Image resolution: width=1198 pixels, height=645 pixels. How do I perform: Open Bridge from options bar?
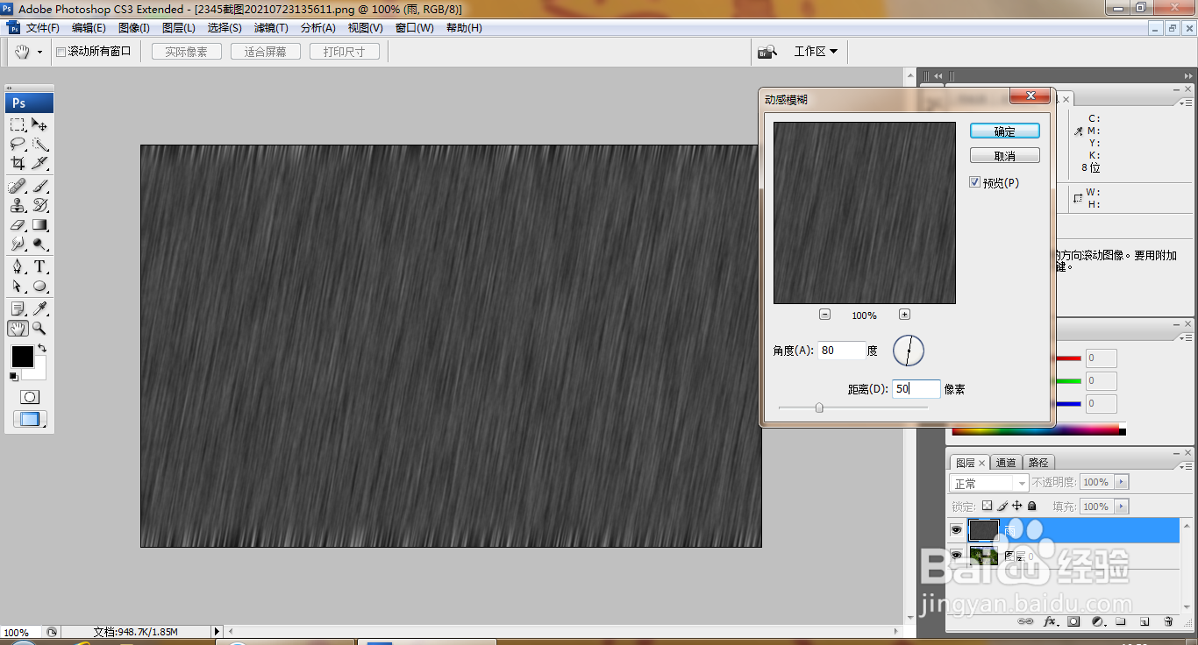pyautogui.click(x=767, y=52)
